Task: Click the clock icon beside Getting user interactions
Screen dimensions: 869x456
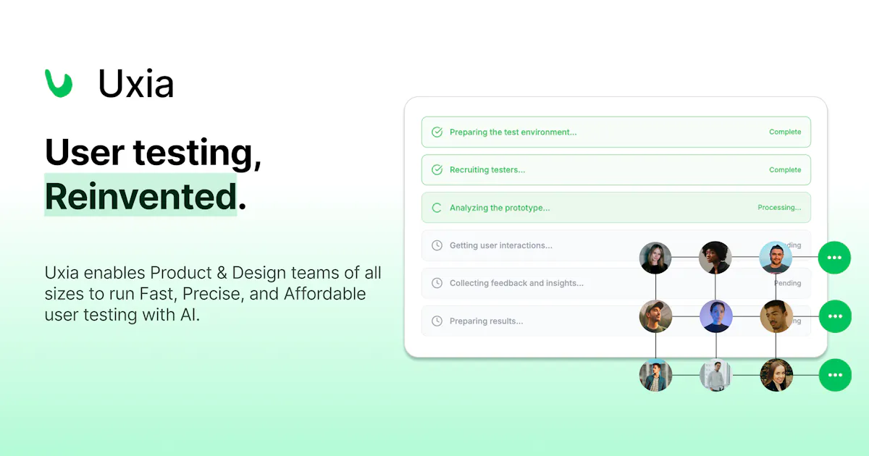Action: pyautogui.click(x=437, y=245)
